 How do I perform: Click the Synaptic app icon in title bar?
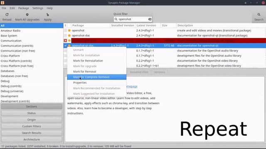(x=2, y=3)
